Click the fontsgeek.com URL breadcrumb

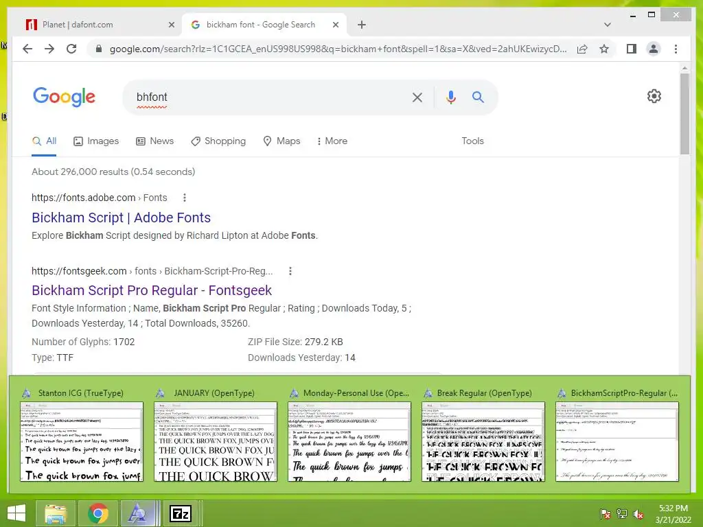152,271
